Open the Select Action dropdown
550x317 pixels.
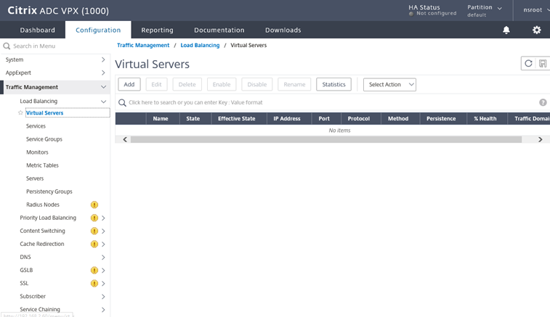pos(389,84)
